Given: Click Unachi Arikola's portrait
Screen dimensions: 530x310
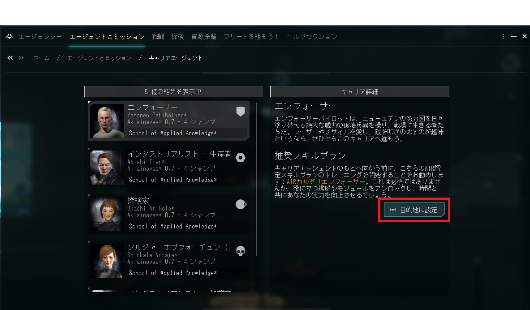Looking at the screenshot, I should click(107, 214).
